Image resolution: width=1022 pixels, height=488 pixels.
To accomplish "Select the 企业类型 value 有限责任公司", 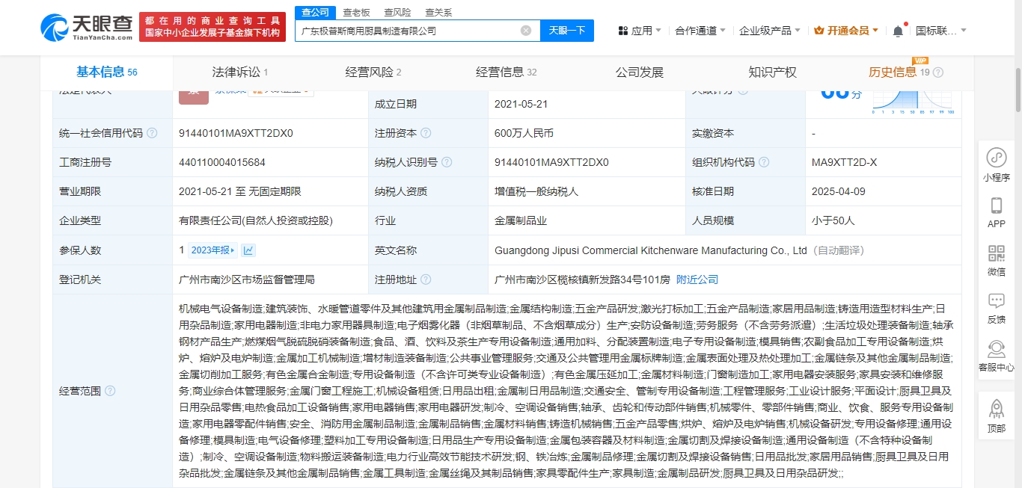I will click(x=256, y=220).
